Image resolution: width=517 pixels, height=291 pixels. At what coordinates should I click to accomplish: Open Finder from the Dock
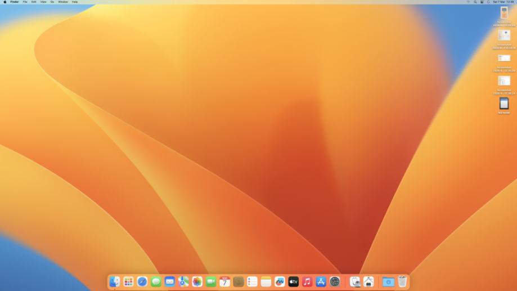(x=115, y=281)
